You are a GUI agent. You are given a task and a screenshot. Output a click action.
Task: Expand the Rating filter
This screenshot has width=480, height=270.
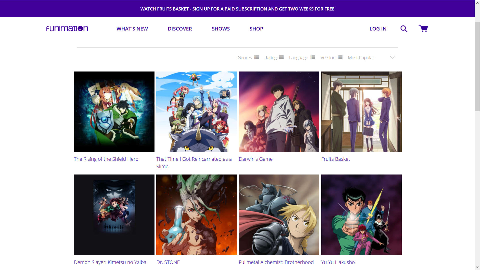pyautogui.click(x=270, y=58)
